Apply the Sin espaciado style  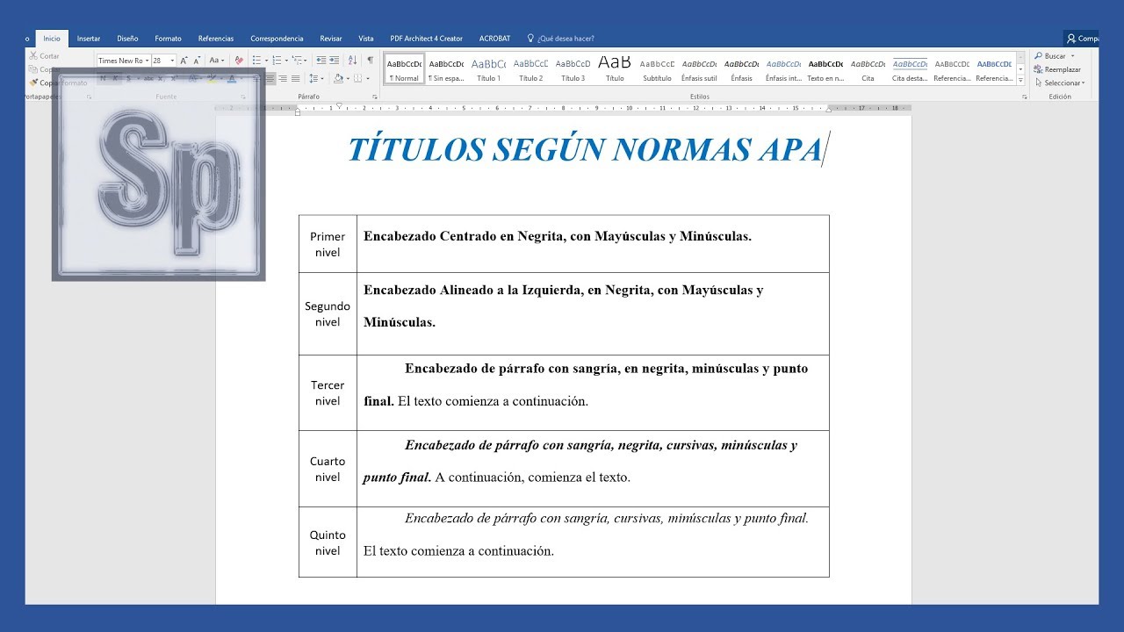446,68
